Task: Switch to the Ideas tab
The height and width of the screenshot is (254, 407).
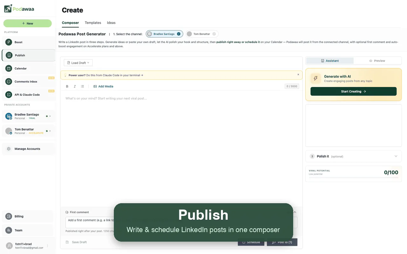Action: pyautogui.click(x=111, y=23)
